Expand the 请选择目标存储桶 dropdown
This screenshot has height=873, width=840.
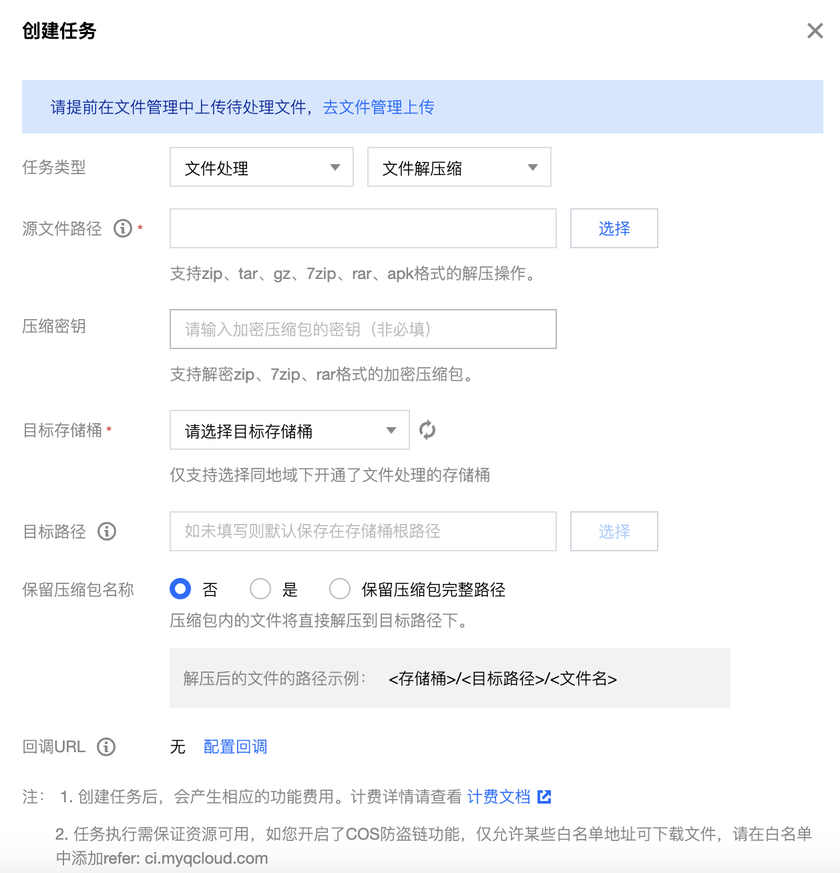point(290,430)
